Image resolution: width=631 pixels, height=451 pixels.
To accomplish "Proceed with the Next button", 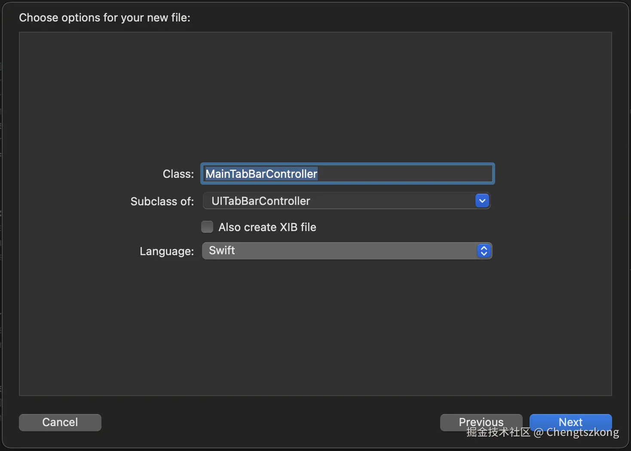I will click(570, 421).
